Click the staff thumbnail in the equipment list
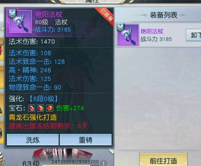201x166 pixels. pyautogui.click(x=128, y=35)
